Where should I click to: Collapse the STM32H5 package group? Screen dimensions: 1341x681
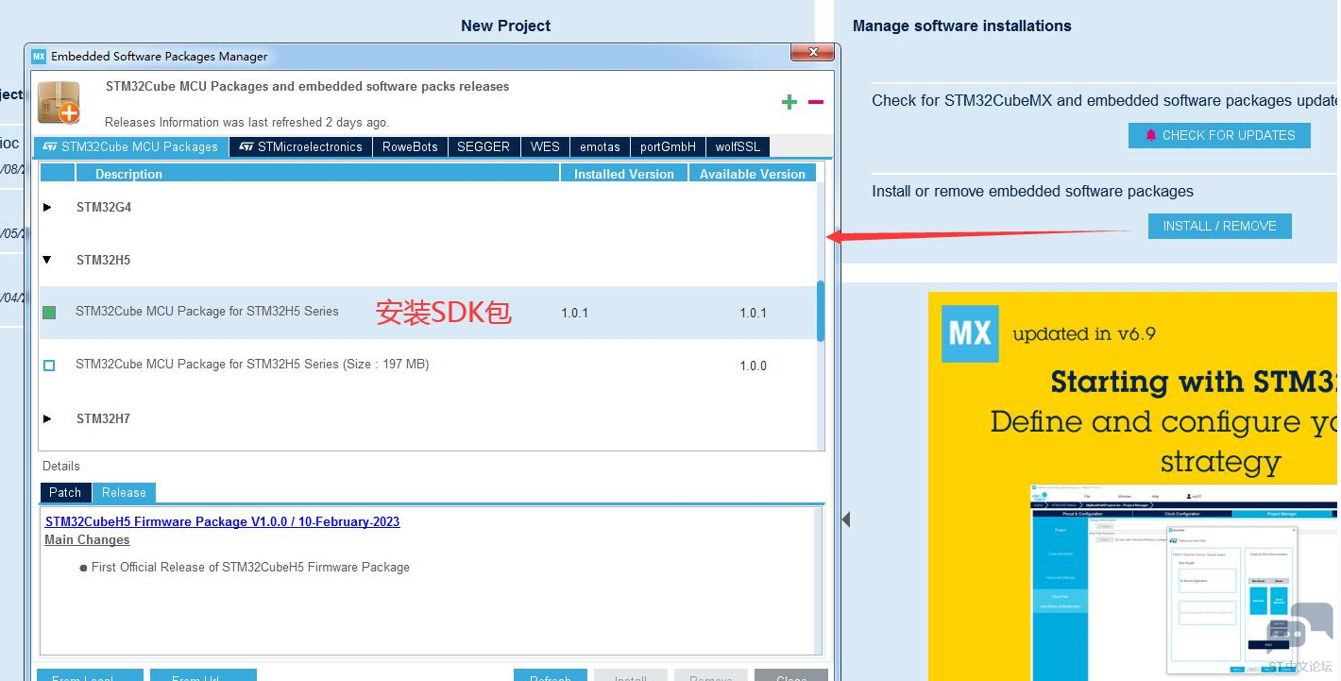47,260
